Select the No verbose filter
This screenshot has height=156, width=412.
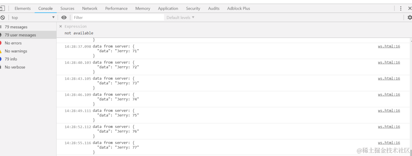tap(15, 67)
